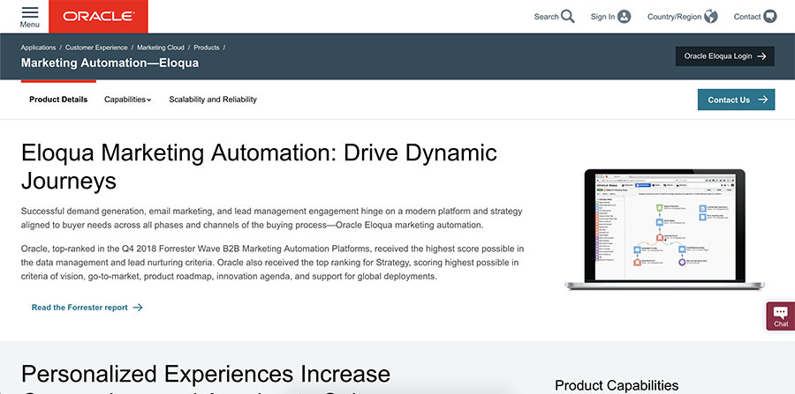
Task: Click the Country/Region globe icon
Action: 711,16
